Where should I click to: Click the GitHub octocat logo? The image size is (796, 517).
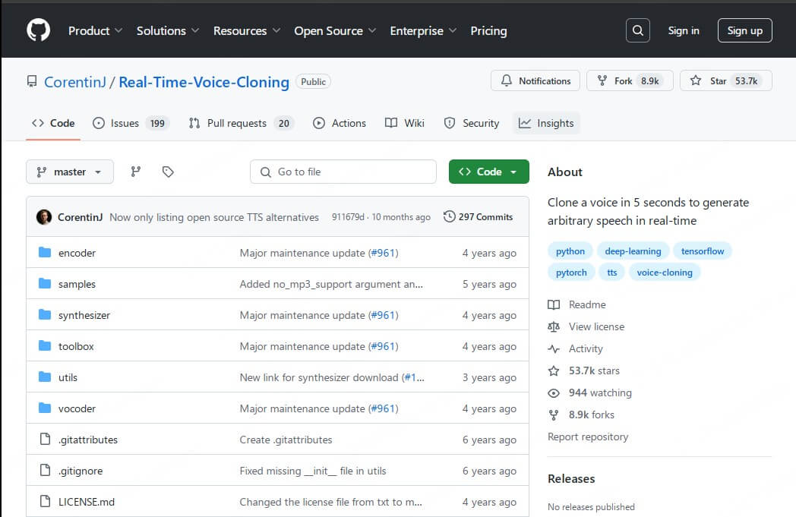38,30
